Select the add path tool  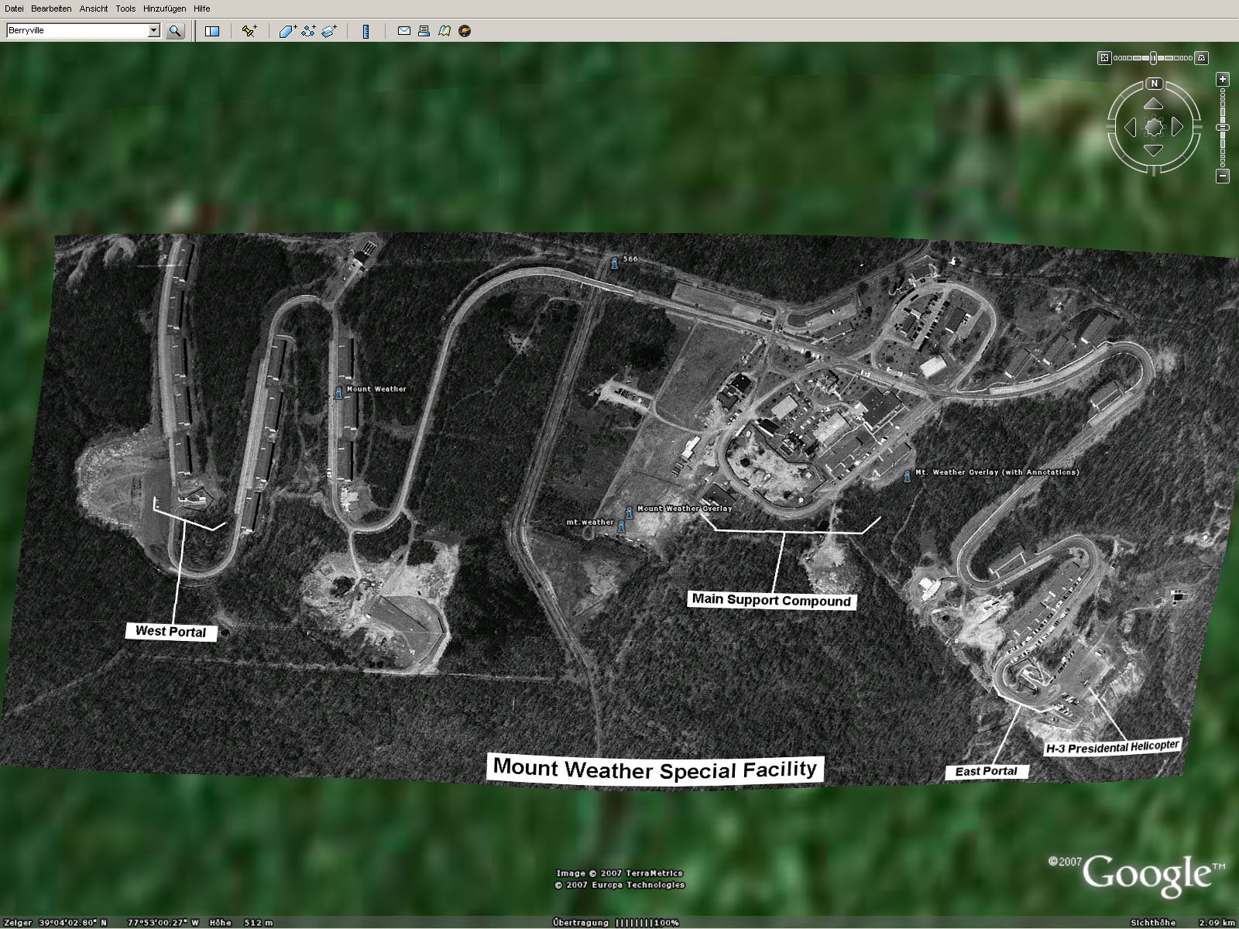click(x=309, y=31)
